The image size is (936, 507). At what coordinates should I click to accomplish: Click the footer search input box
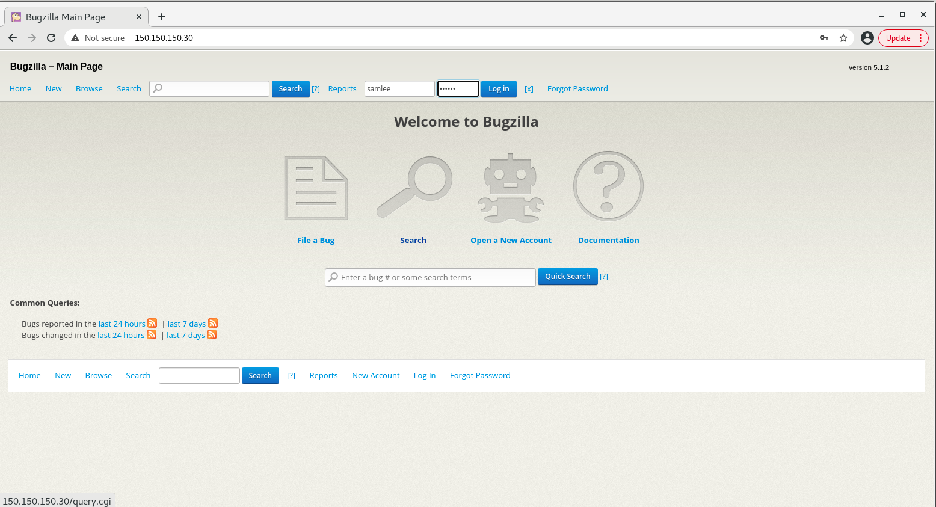199,375
